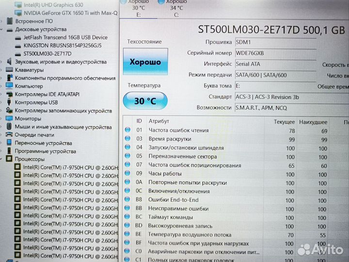Screen dimensions: 349x262
Task: Click the Возможности field S.M.A.R.T., APM, NCQ
Action: point(292,108)
